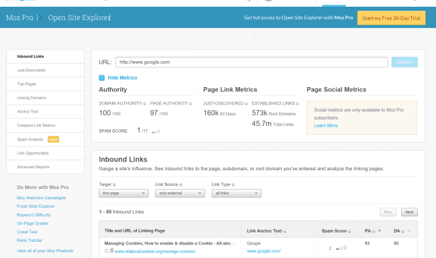Open On-Page Grader link

click(33, 224)
